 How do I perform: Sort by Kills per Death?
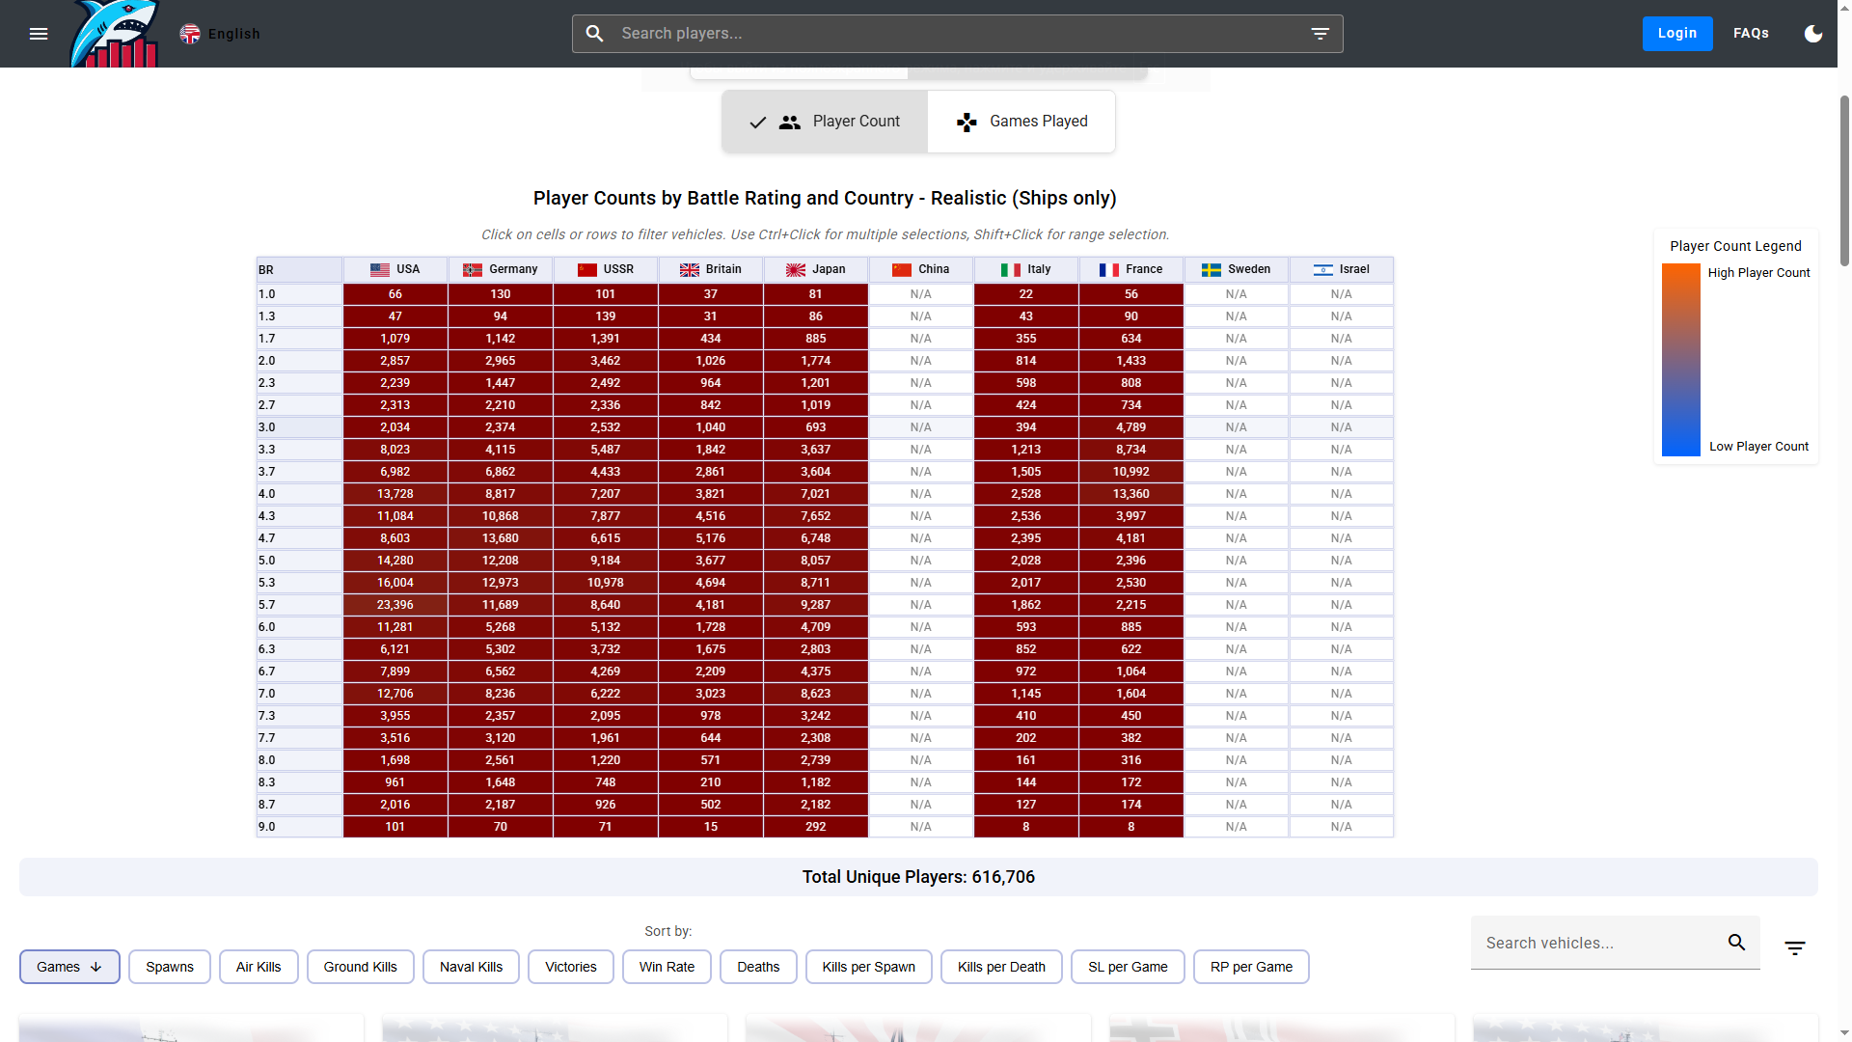click(1001, 967)
